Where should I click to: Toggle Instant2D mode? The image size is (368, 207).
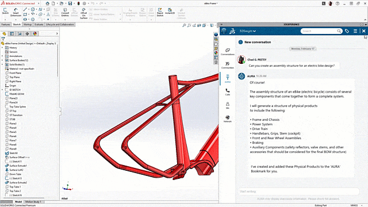tap(170, 11)
